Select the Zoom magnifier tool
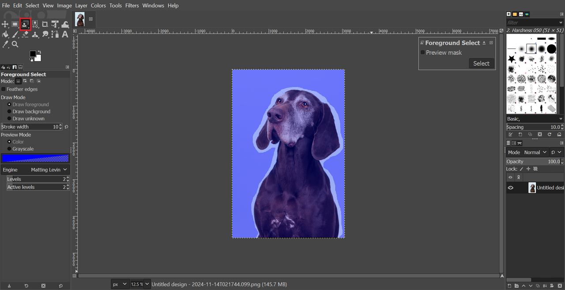 click(15, 44)
